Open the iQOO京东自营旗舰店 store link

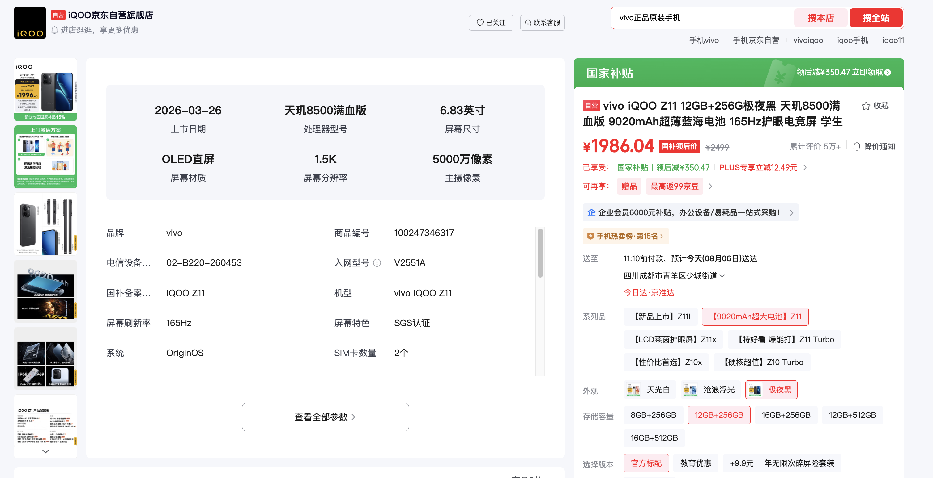coord(110,15)
